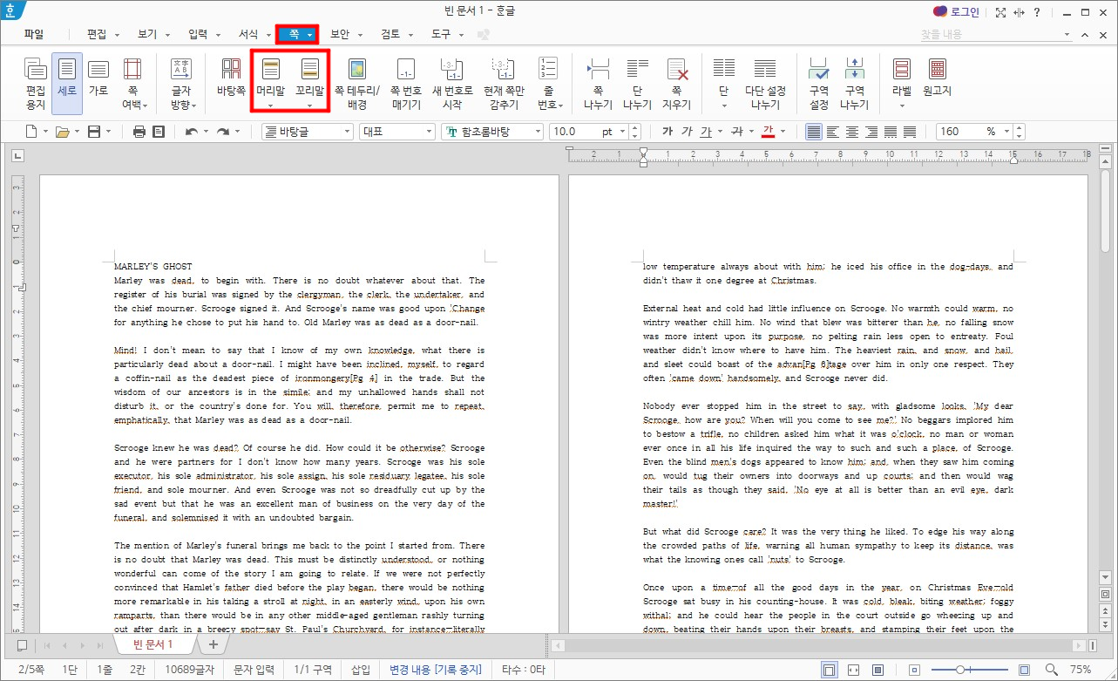Open the 파일 menu
1118x681 pixels.
pyautogui.click(x=34, y=35)
